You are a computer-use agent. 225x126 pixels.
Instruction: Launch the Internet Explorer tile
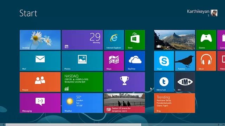click(114, 40)
